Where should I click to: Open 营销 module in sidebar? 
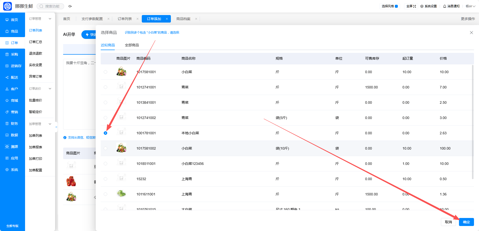[13, 112]
